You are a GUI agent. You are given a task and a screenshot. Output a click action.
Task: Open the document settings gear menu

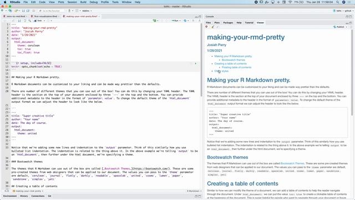(48, 21)
